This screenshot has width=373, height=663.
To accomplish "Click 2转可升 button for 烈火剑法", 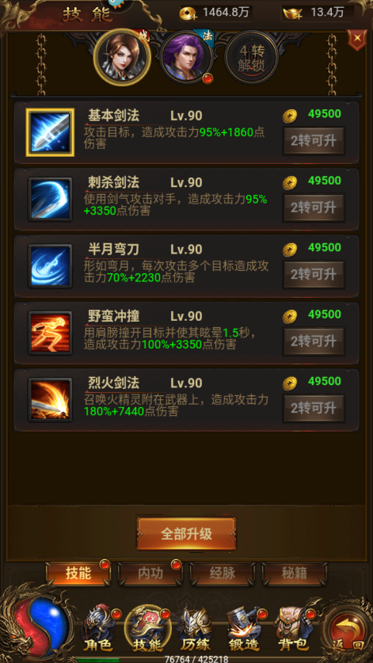I will tap(314, 409).
